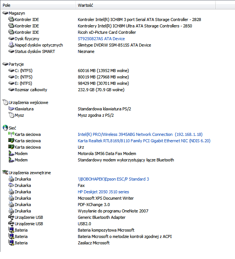The height and width of the screenshot is (259, 235).
Task: Click the Slimtype DVDRW SSM-8515S value
Action: pos(114,45)
